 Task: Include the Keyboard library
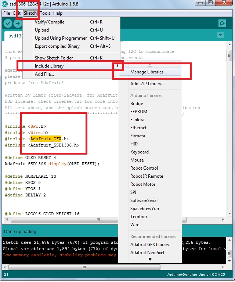point(150,152)
